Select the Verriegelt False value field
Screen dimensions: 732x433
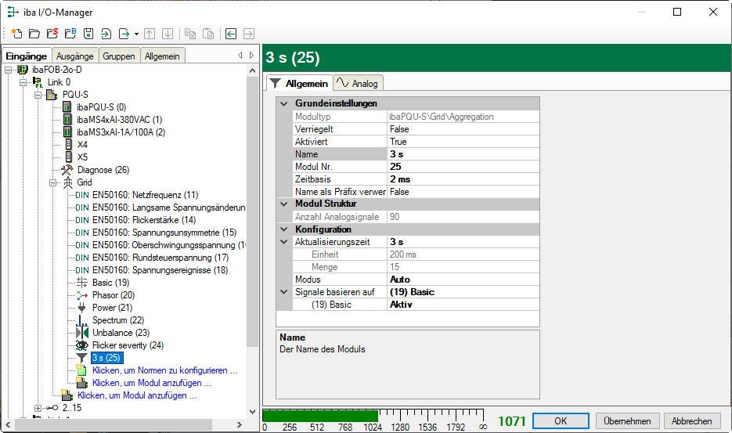point(462,129)
